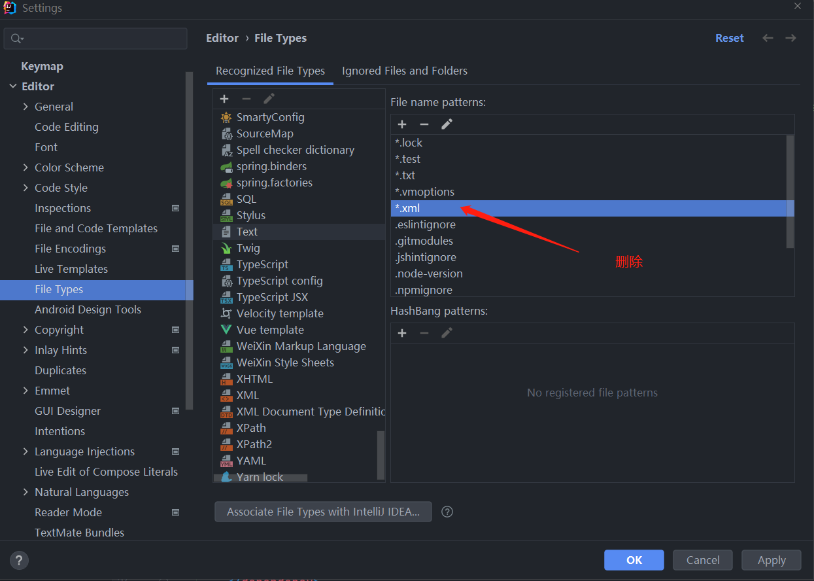Apply the settings changes
The height and width of the screenshot is (581, 814).
point(772,560)
